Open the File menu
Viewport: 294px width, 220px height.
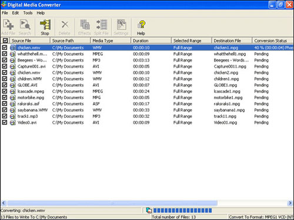(5, 13)
